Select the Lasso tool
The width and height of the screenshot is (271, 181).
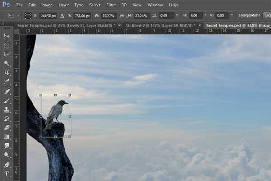7,54
